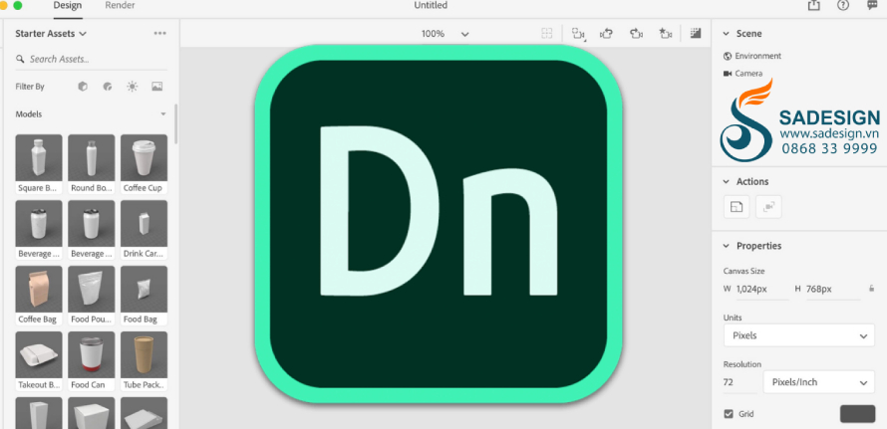The height and width of the screenshot is (429, 887).
Task: Select the Coffee Cup model
Action: click(x=144, y=164)
